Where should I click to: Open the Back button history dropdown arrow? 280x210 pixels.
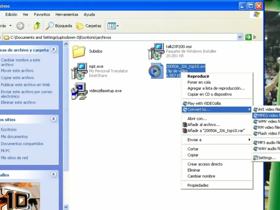click(x=10, y=26)
